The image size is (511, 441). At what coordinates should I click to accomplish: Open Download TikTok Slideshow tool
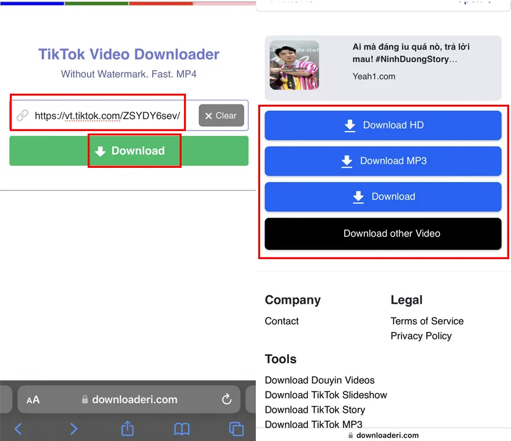326,395
